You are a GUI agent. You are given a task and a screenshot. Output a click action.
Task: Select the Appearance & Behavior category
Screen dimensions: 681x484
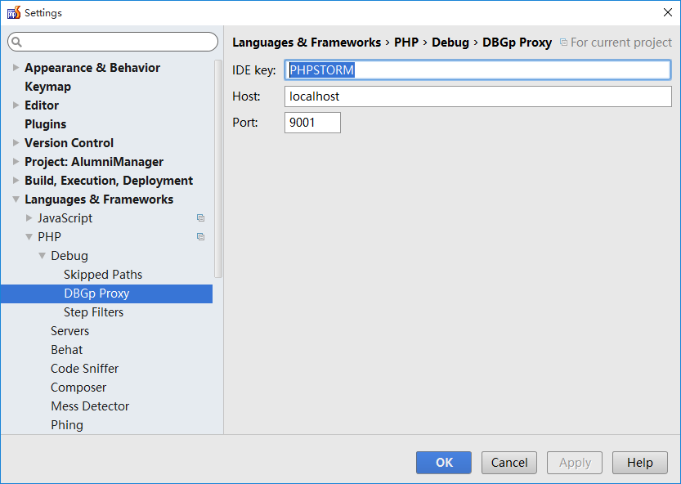(92, 68)
